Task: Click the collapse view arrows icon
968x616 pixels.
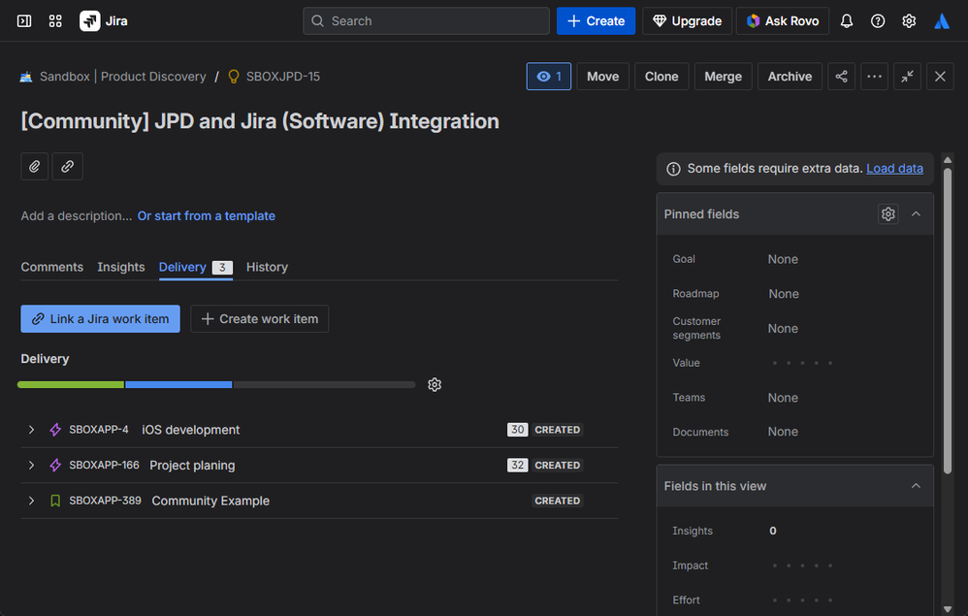Action: 907,77
